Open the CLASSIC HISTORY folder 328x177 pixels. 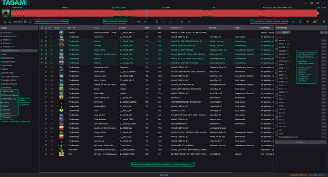tap(11, 76)
